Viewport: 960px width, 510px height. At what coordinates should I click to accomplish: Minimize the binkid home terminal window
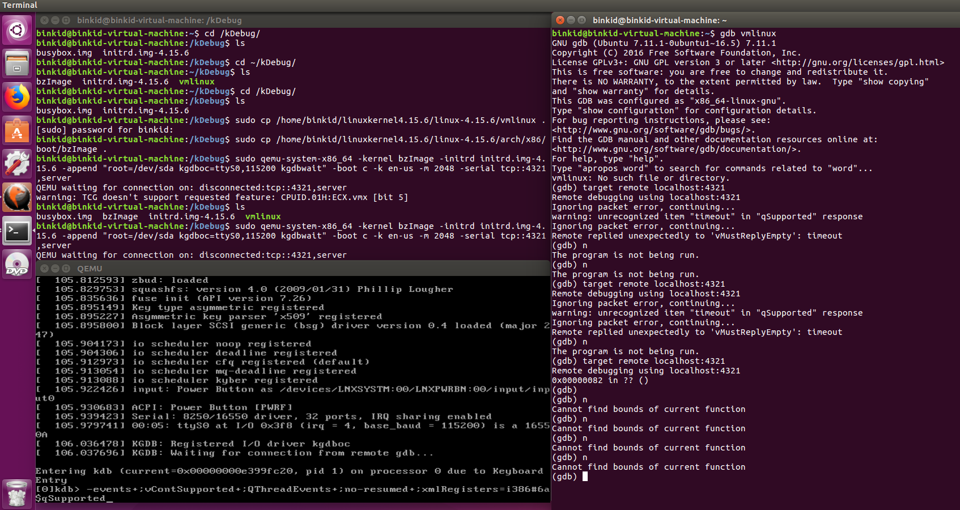point(571,20)
